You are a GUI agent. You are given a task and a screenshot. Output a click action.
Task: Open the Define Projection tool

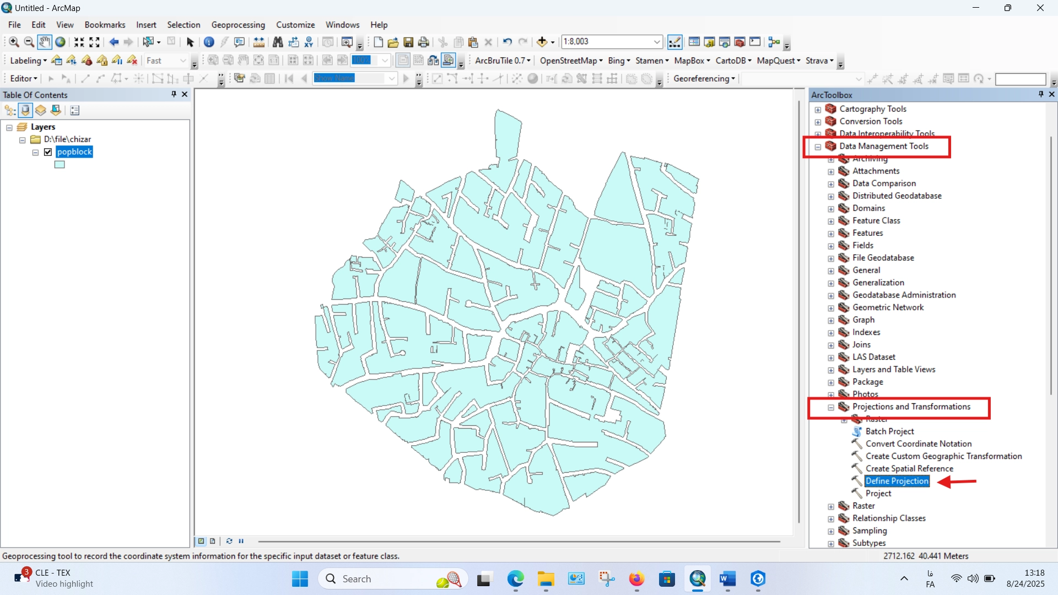tap(897, 481)
